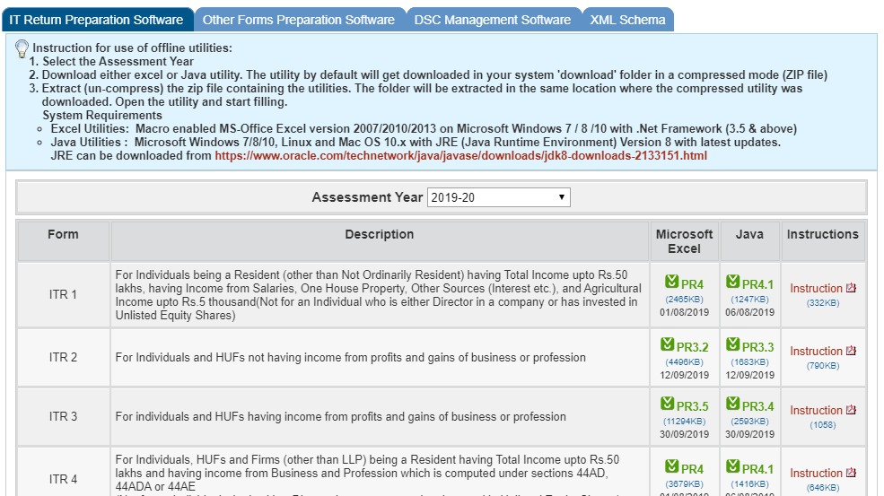This screenshot has height=496, width=884.
Task: Click the Assessment Year label
Action: pos(367,197)
